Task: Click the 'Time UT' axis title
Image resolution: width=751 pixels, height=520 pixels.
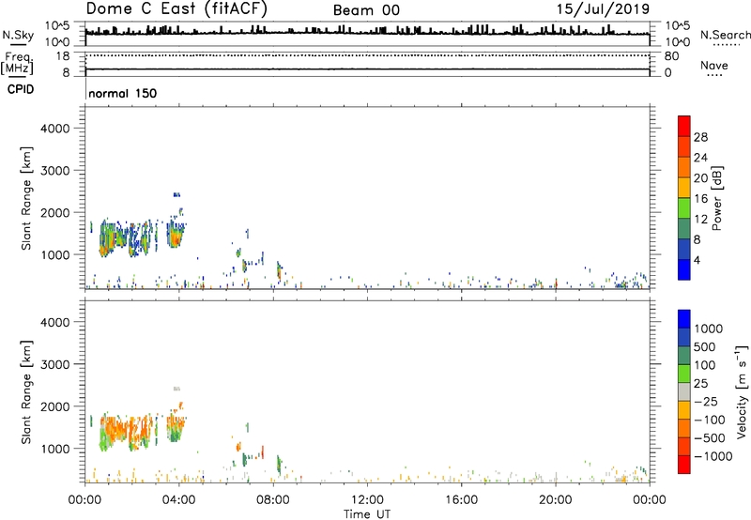Action: click(x=367, y=514)
